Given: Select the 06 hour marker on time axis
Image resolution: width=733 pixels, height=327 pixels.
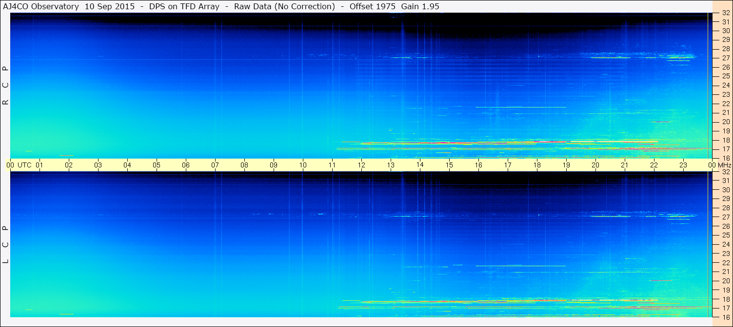Looking at the screenshot, I should point(186,165).
